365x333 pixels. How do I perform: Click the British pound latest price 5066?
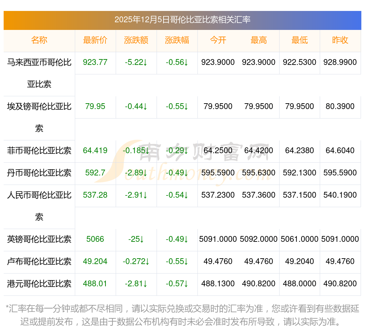pos(95,239)
